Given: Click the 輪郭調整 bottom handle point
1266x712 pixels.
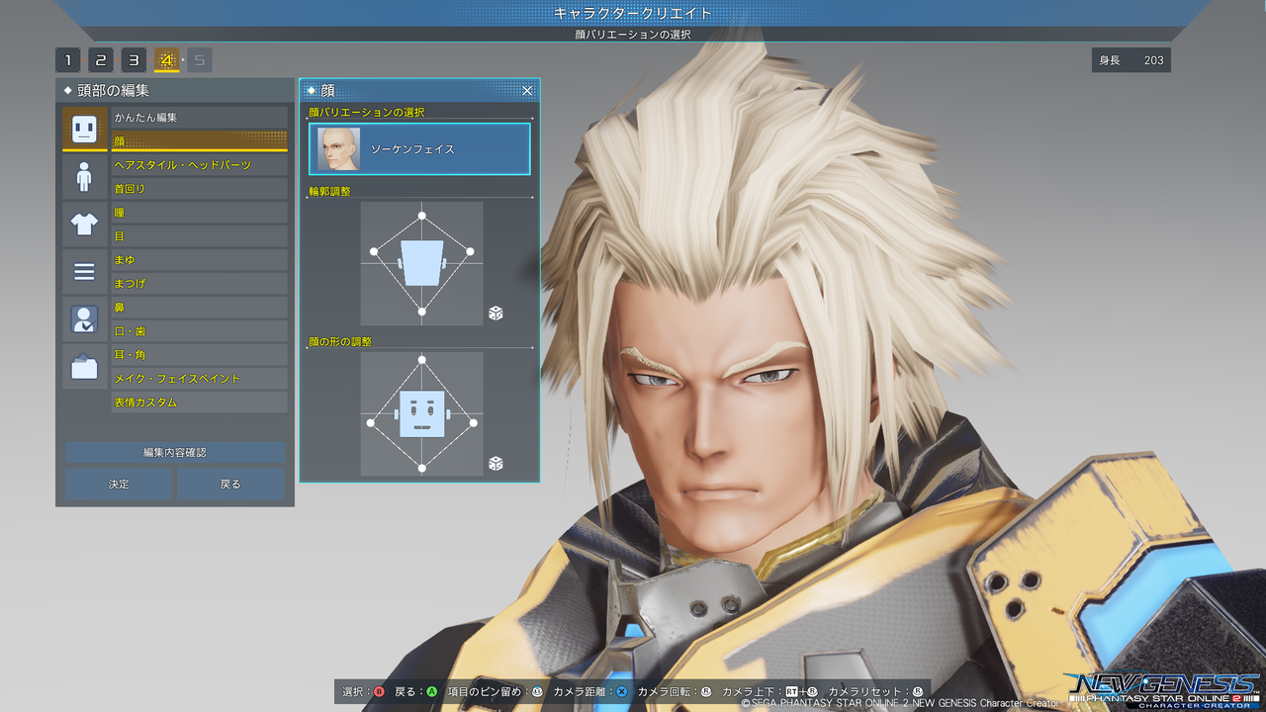Looking at the screenshot, I should click(422, 311).
